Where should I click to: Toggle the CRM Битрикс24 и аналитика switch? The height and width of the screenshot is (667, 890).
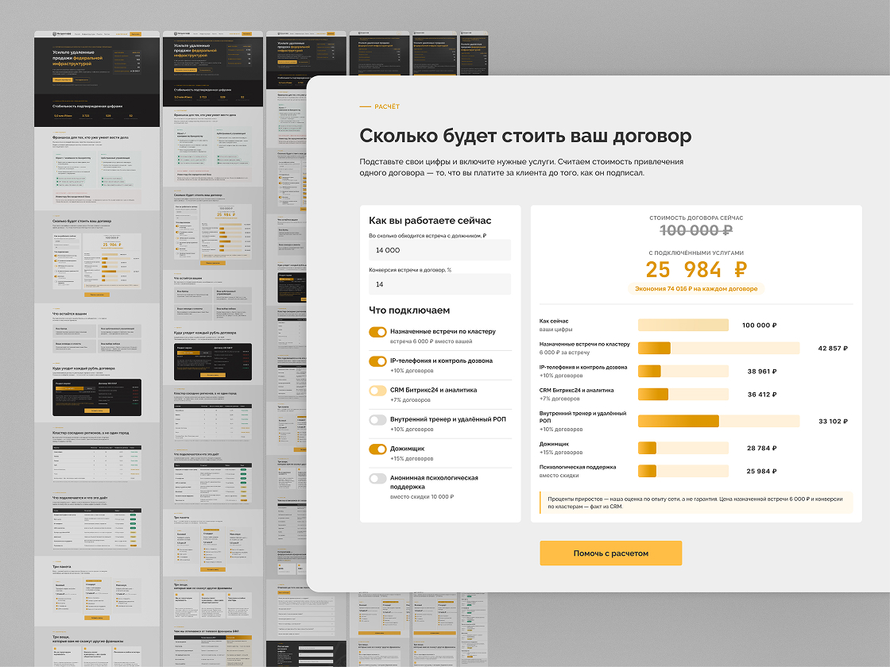pyautogui.click(x=377, y=391)
